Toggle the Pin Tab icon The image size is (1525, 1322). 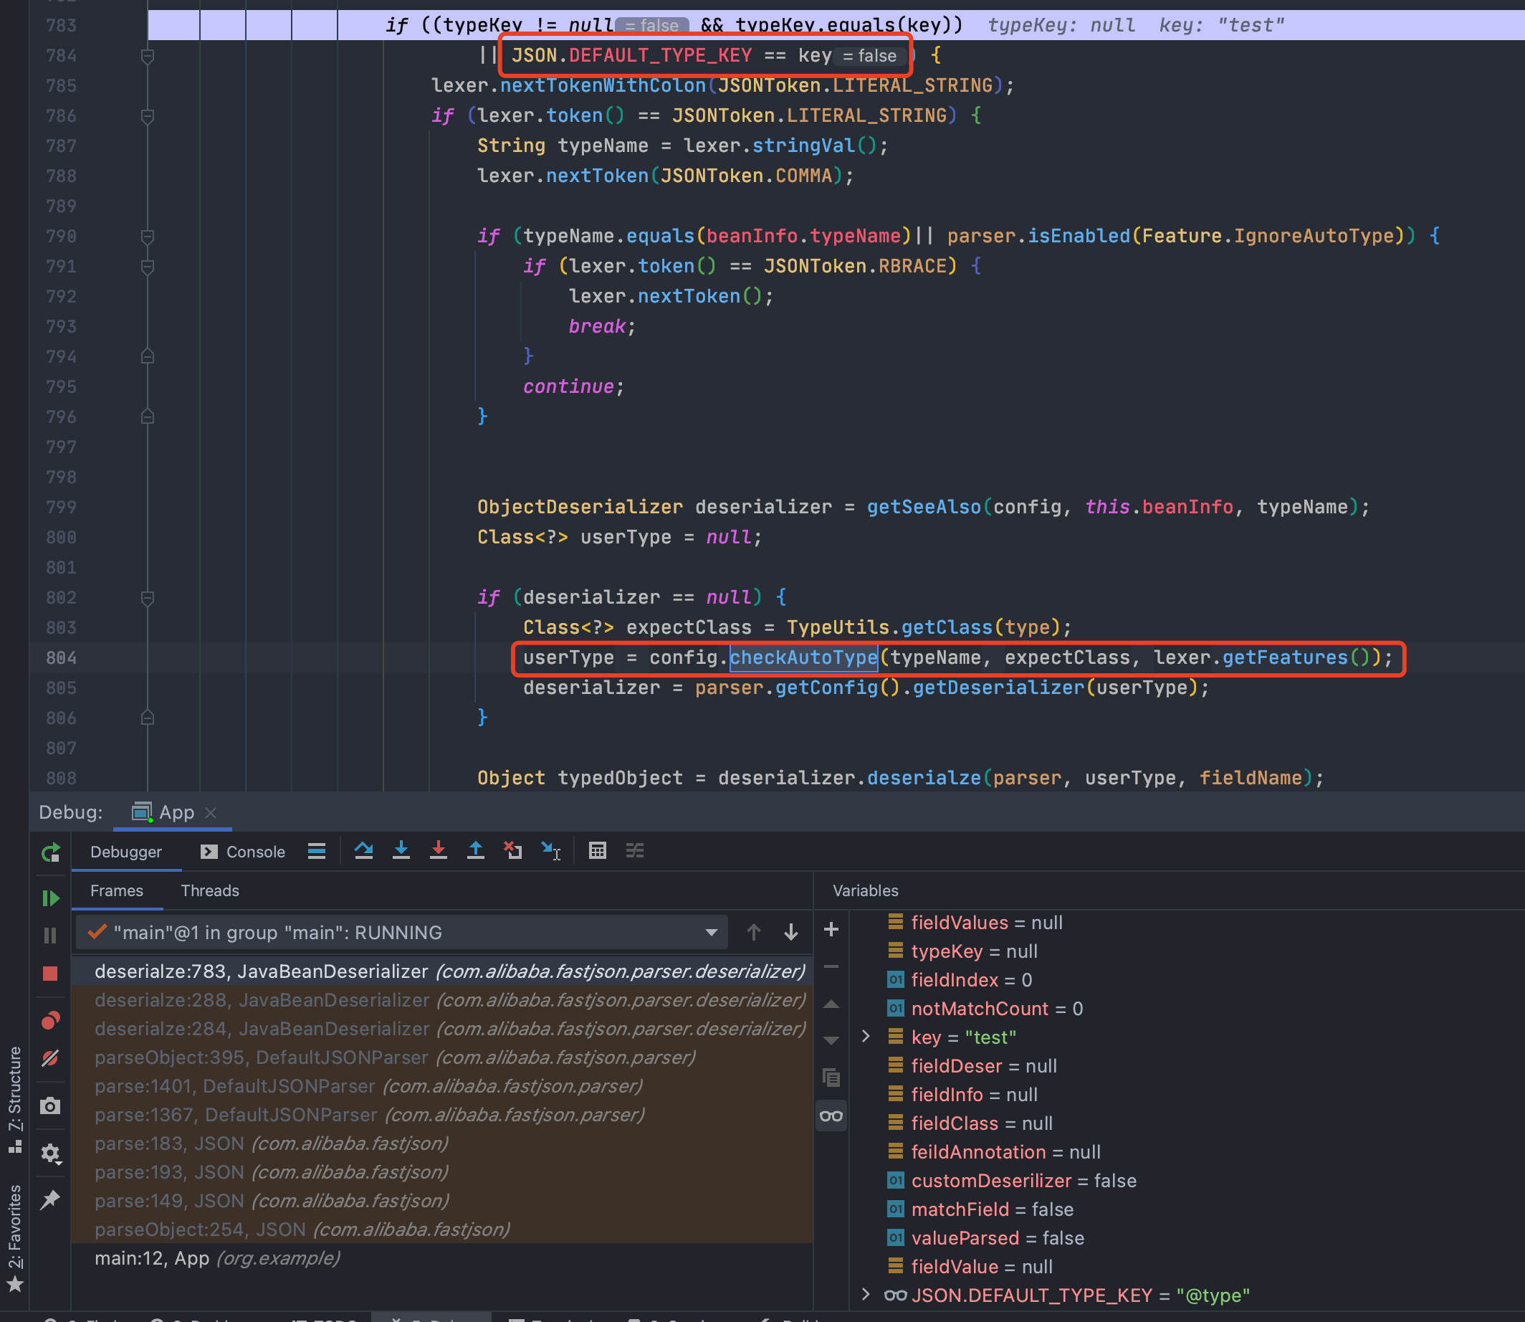pos(50,1199)
